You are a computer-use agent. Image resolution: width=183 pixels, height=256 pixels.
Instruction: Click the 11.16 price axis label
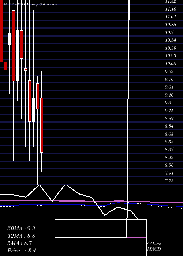click(x=171, y=9)
